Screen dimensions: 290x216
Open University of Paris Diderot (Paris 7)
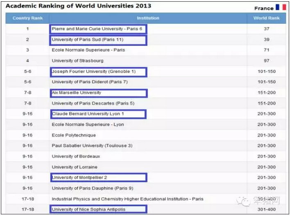[x=90, y=82]
